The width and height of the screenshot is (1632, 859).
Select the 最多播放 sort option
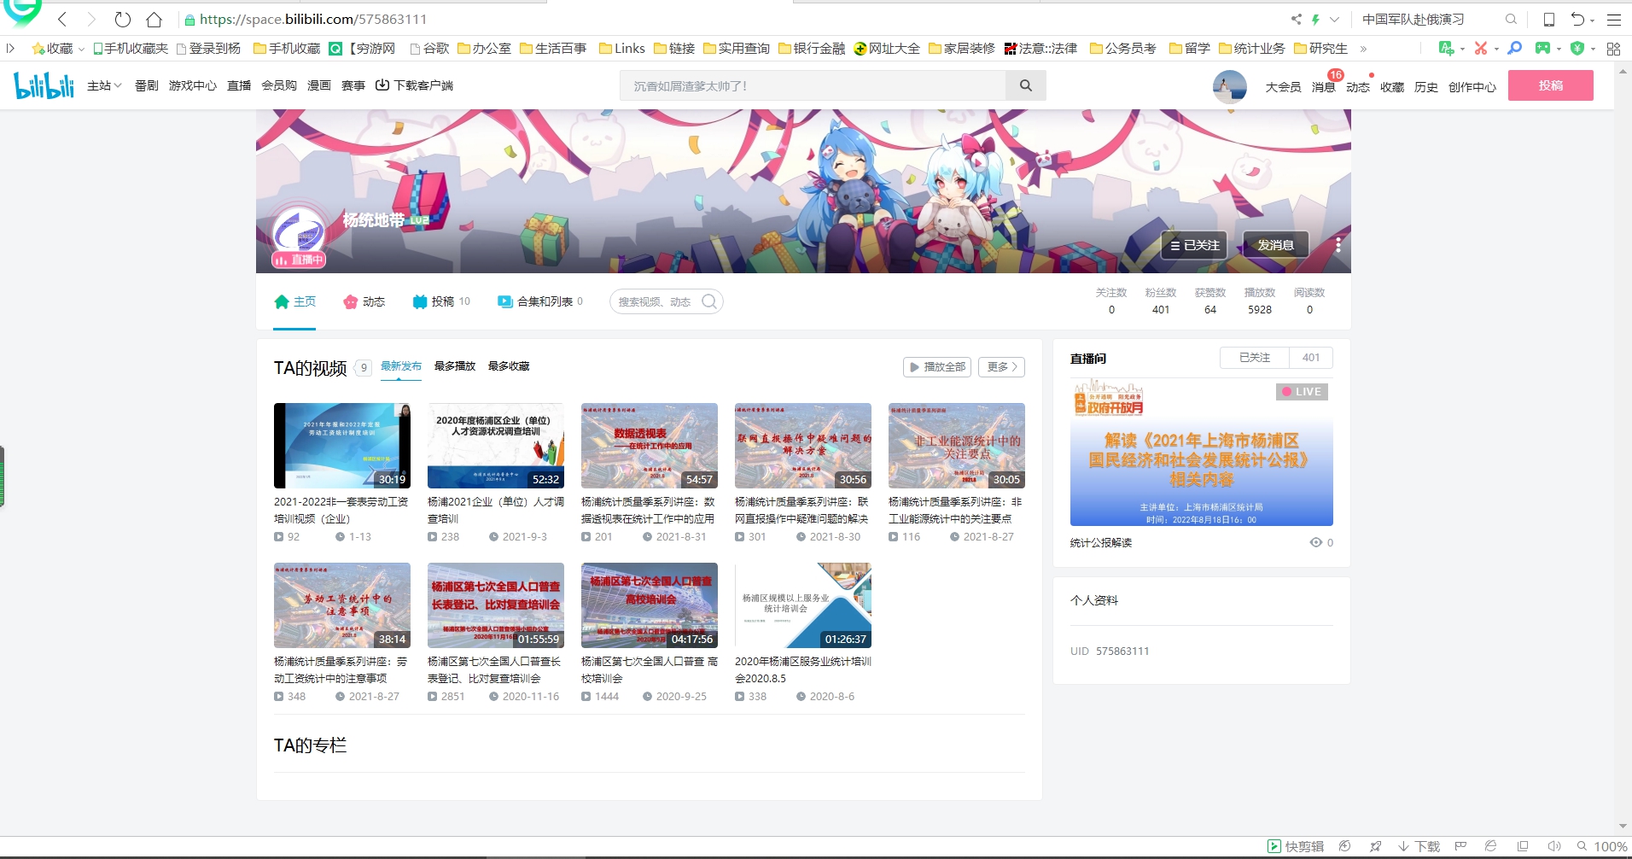[454, 366]
